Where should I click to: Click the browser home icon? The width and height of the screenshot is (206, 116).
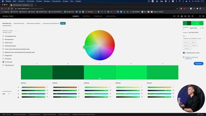(x=12, y=9)
